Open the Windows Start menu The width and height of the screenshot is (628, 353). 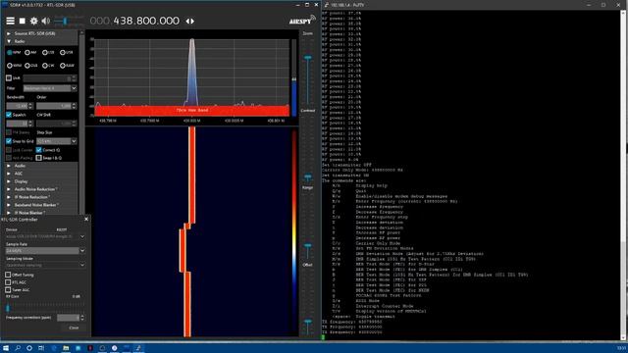pos(6,348)
